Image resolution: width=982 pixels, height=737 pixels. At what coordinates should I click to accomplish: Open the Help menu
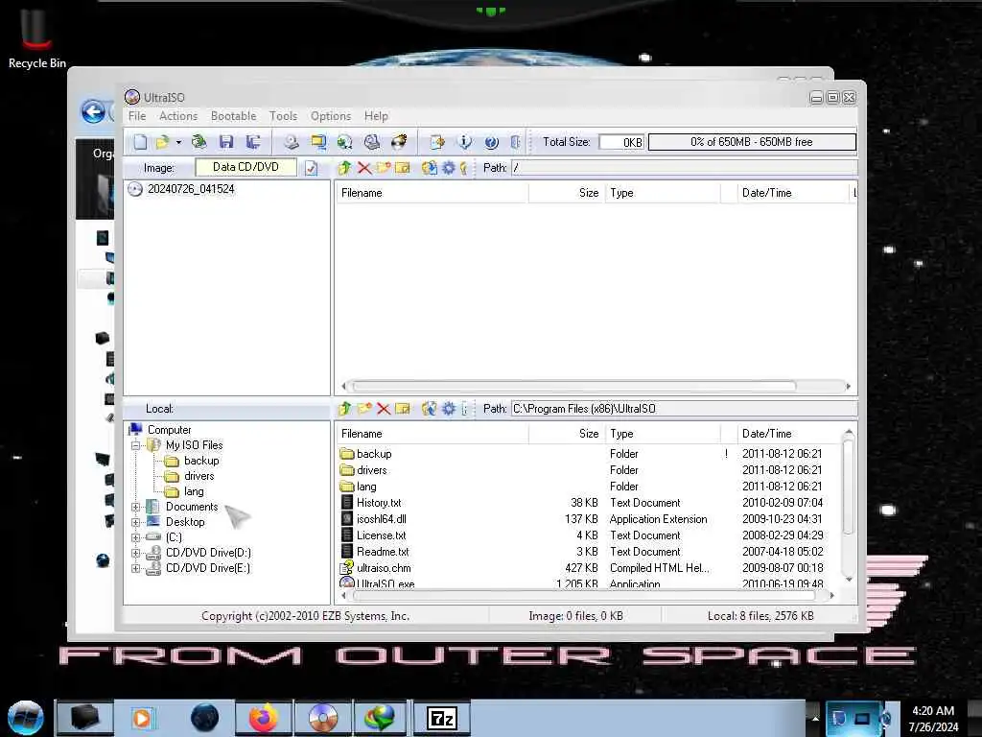[376, 116]
